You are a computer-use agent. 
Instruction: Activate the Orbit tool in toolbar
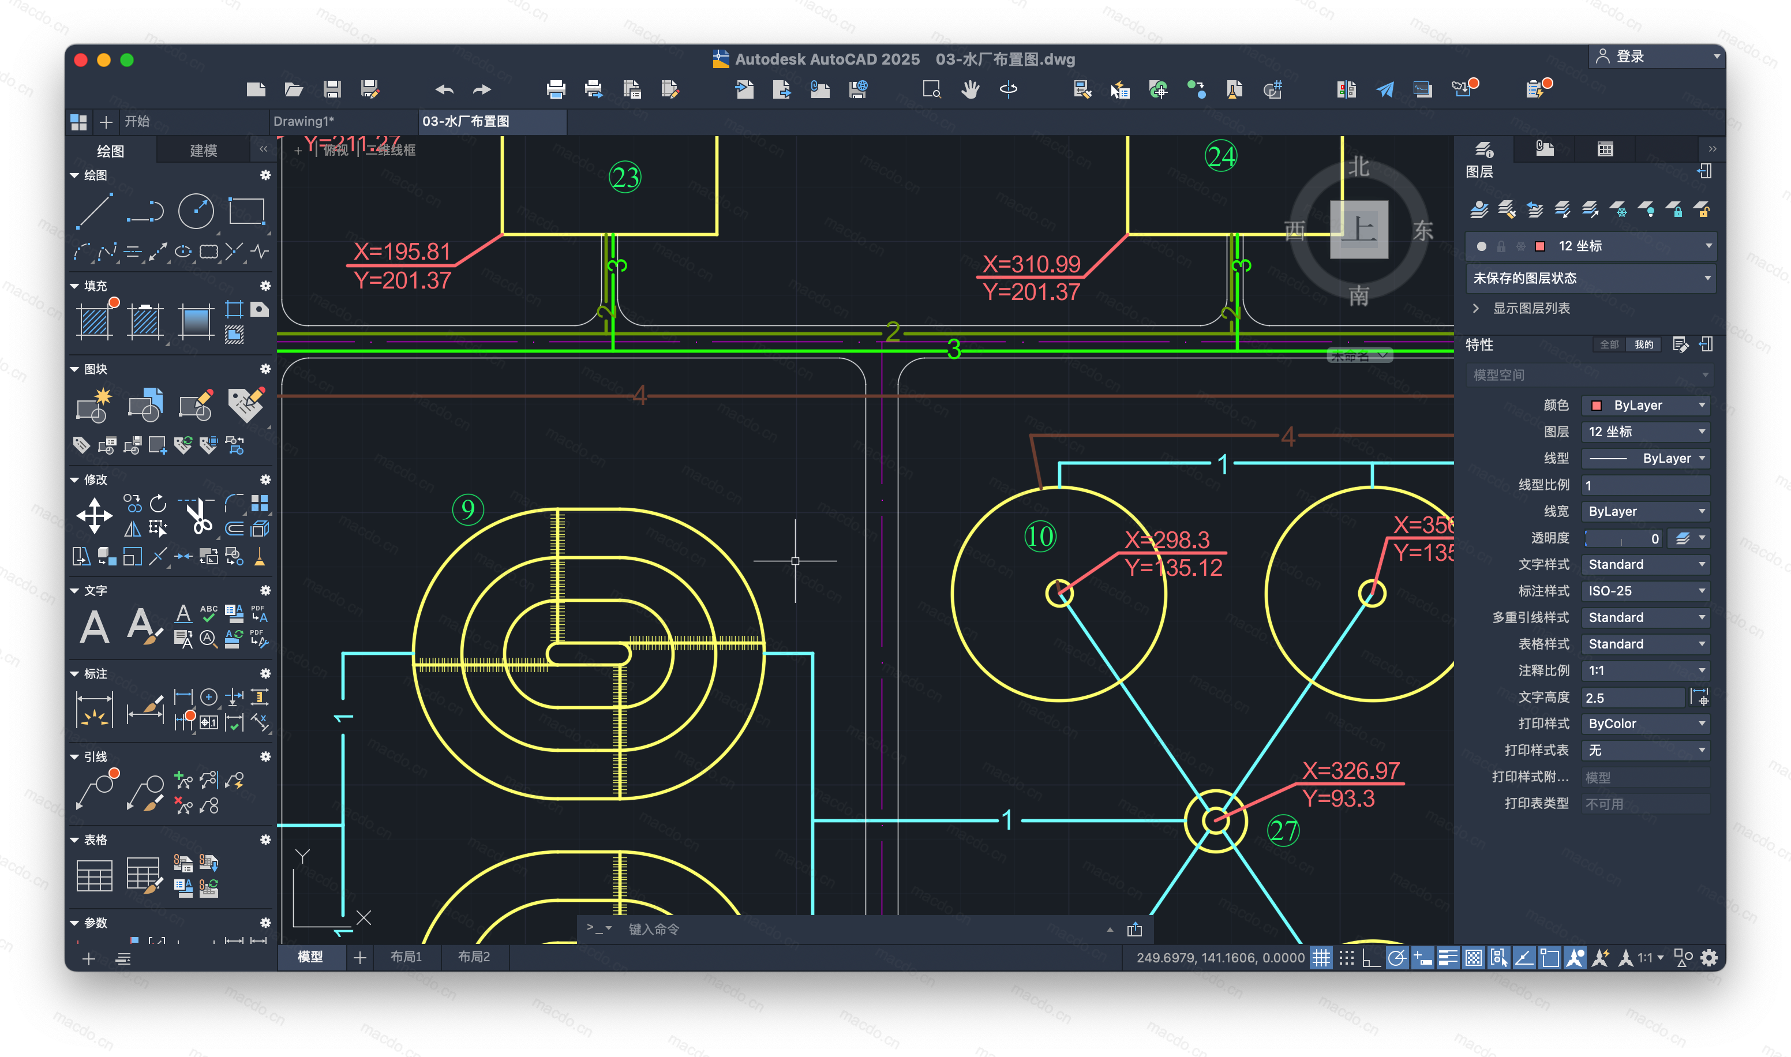click(x=1009, y=89)
